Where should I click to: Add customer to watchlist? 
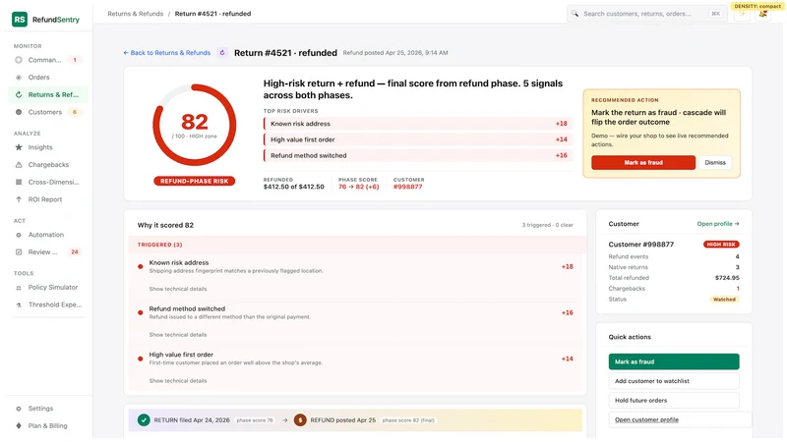(674, 381)
